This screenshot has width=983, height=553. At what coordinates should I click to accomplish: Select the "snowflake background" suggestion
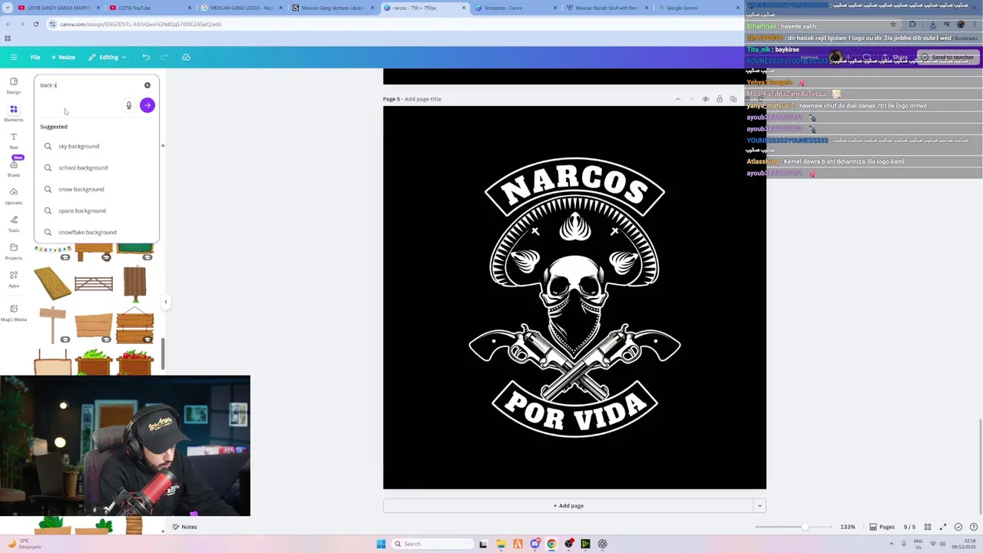(x=97, y=232)
